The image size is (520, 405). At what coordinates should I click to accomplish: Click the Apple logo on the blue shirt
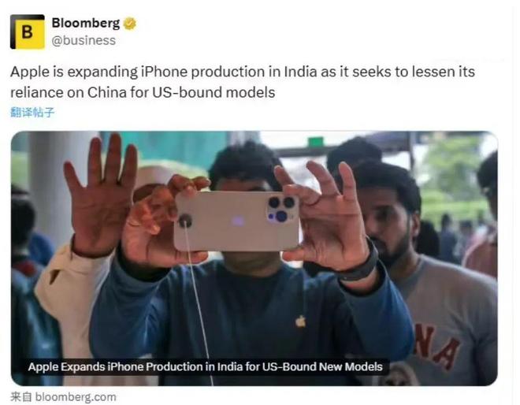(300, 321)
